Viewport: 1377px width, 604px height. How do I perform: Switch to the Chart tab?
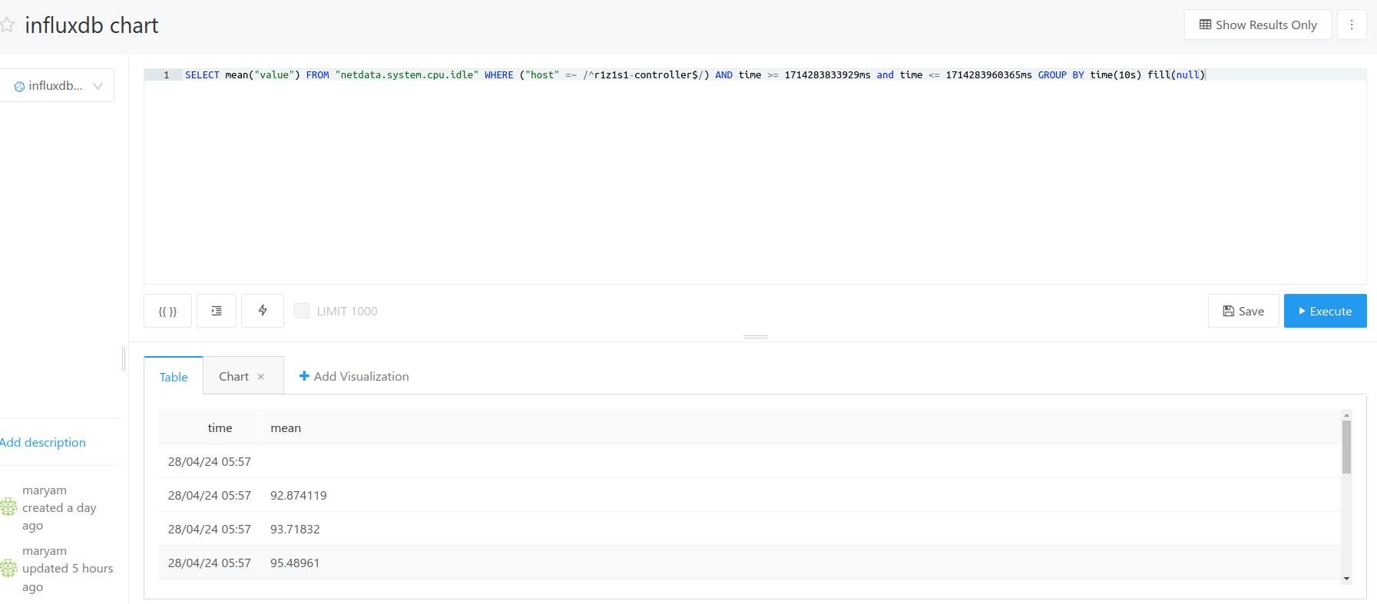point(233,376)
